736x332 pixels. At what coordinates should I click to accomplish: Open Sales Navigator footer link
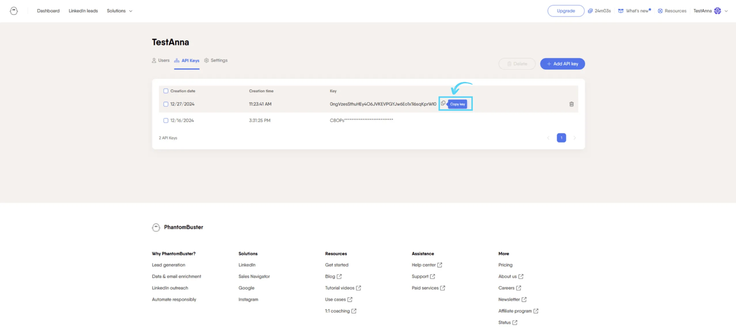pos(254,276)
